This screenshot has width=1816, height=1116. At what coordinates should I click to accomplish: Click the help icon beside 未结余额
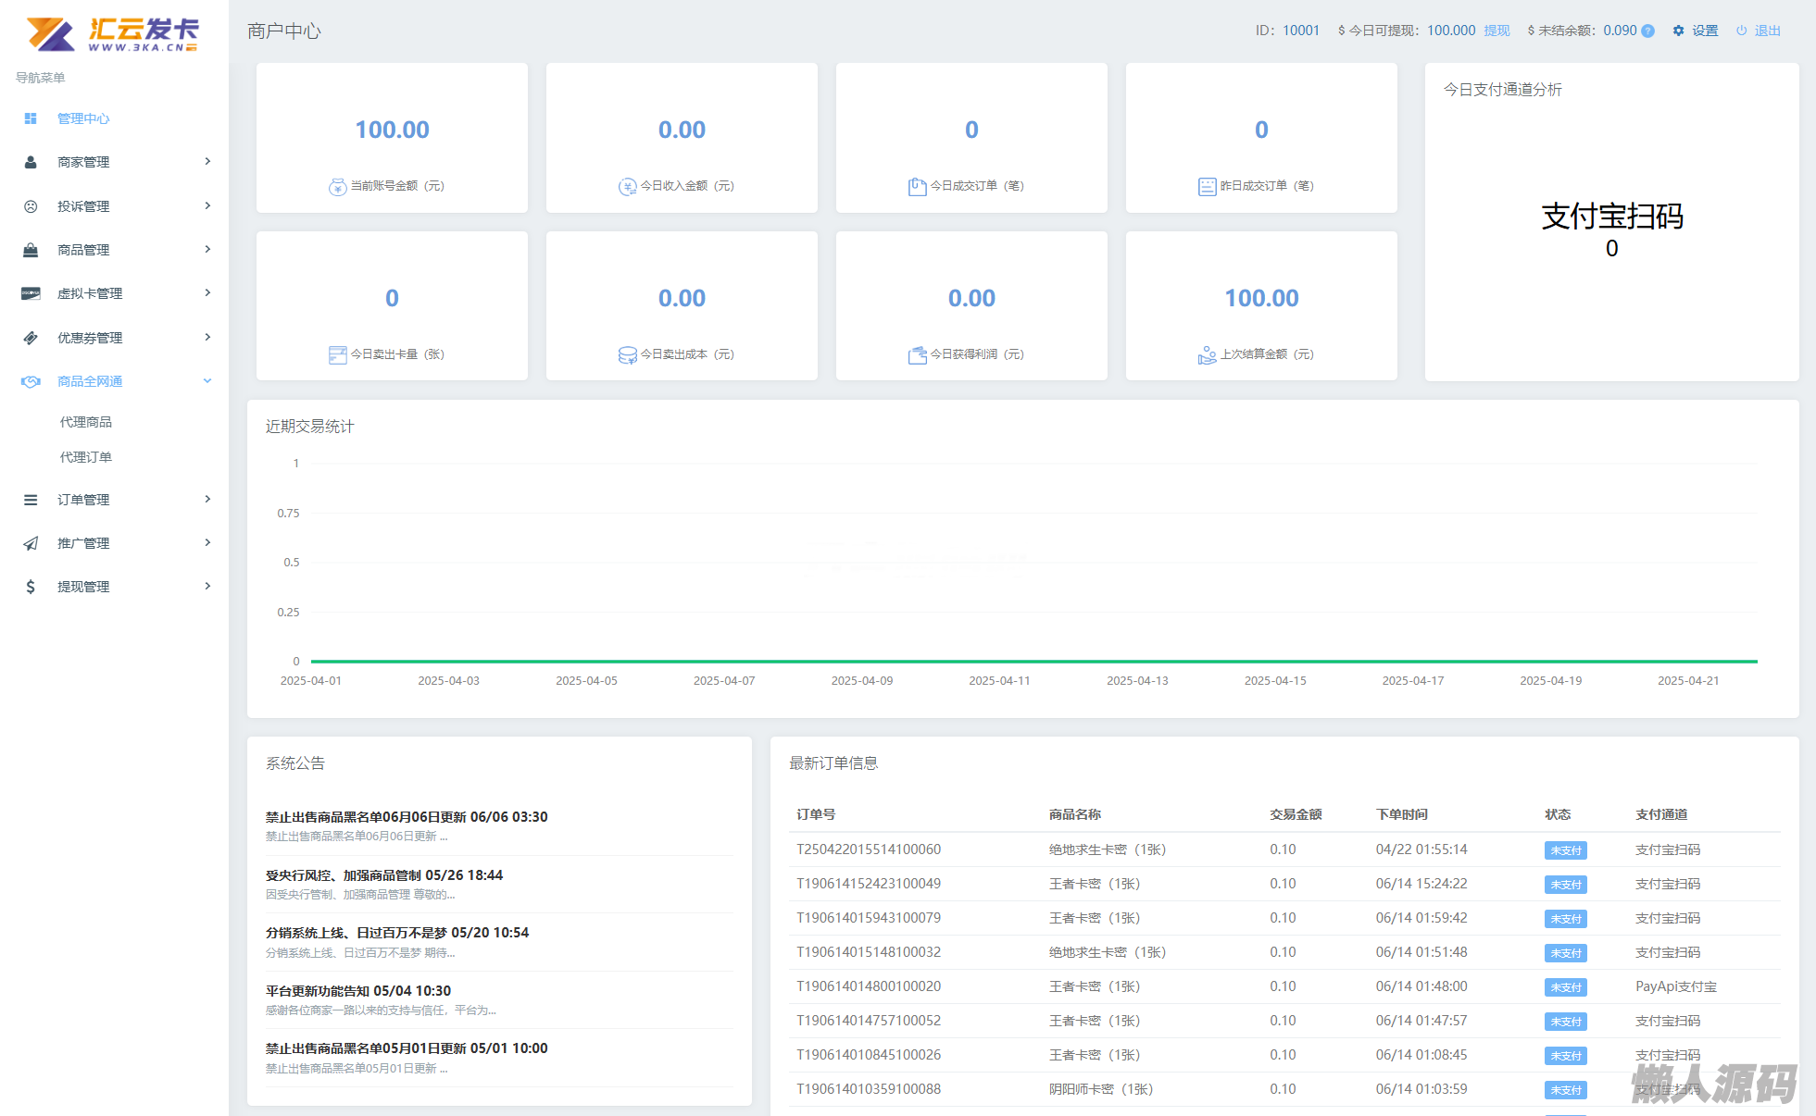click(x=1647, y=31)
